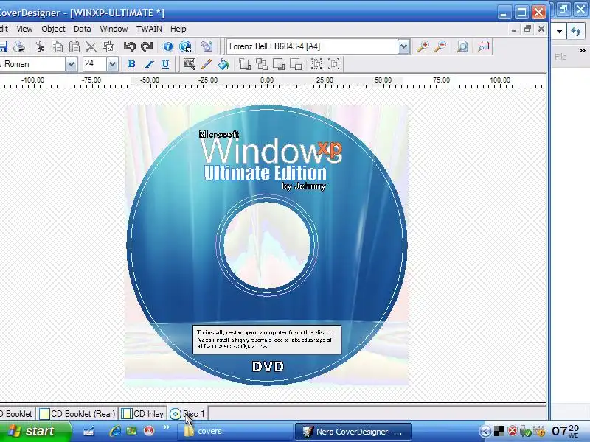Click the Zoom Out magnifier icon
The image size is (590, 442).
[x=440, y=46]
